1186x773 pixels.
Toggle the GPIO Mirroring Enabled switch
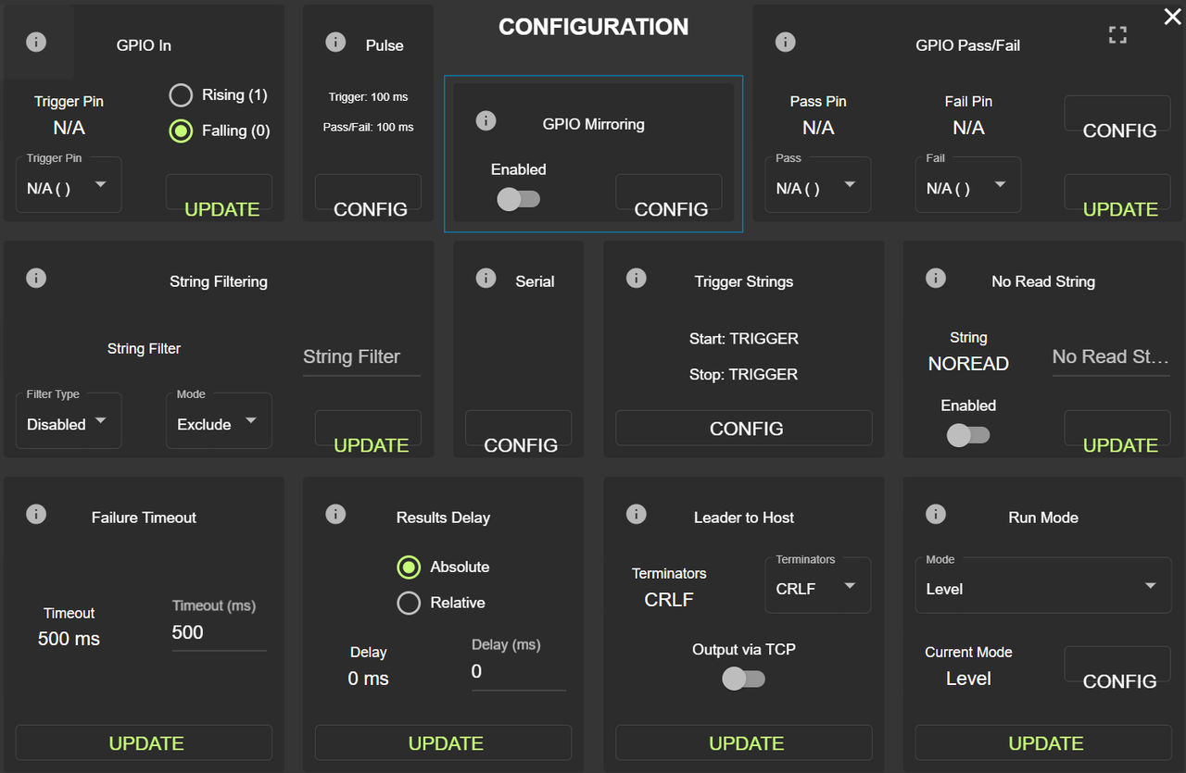pos(518,199)
